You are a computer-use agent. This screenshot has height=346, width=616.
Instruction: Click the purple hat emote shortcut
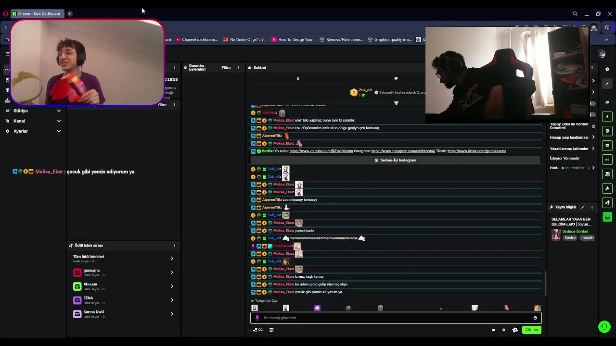(317, 308)
